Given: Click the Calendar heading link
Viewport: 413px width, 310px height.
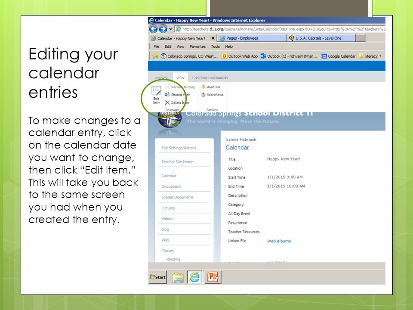Looking at the screenshot, I should point(237,148).
